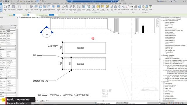Switch to the Systems ribbon tab
Viewport: 187px width, 105px height.
point(23,4)
